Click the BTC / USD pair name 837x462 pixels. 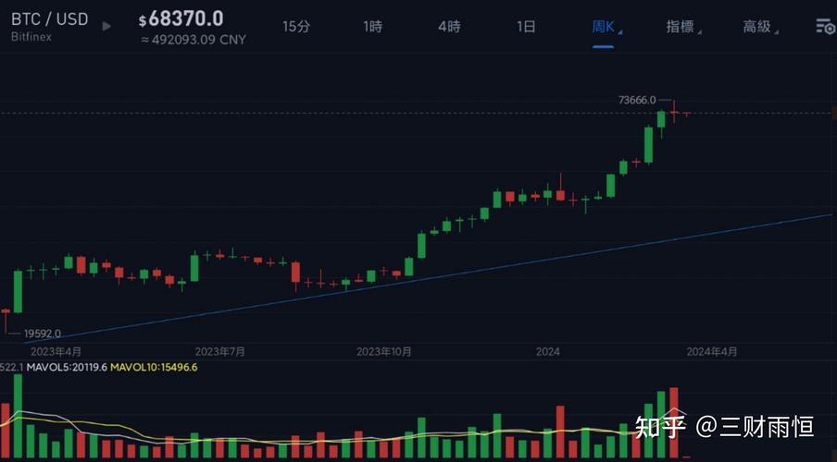(49, 18)
